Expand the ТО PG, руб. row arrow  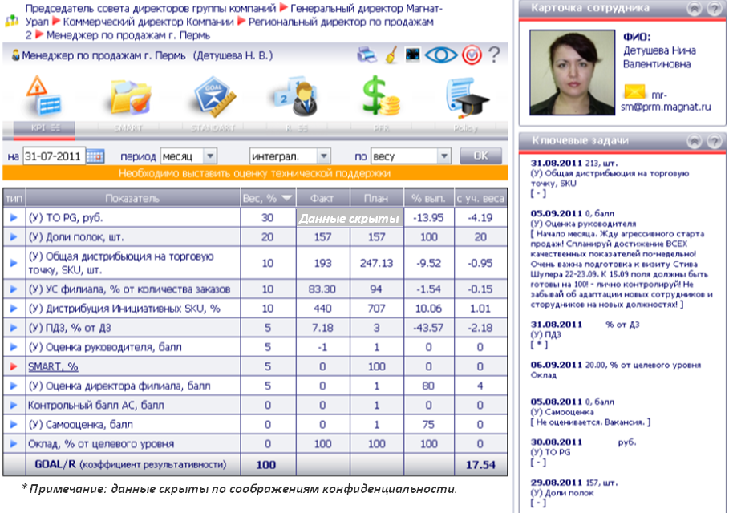(x=14, y=217)
